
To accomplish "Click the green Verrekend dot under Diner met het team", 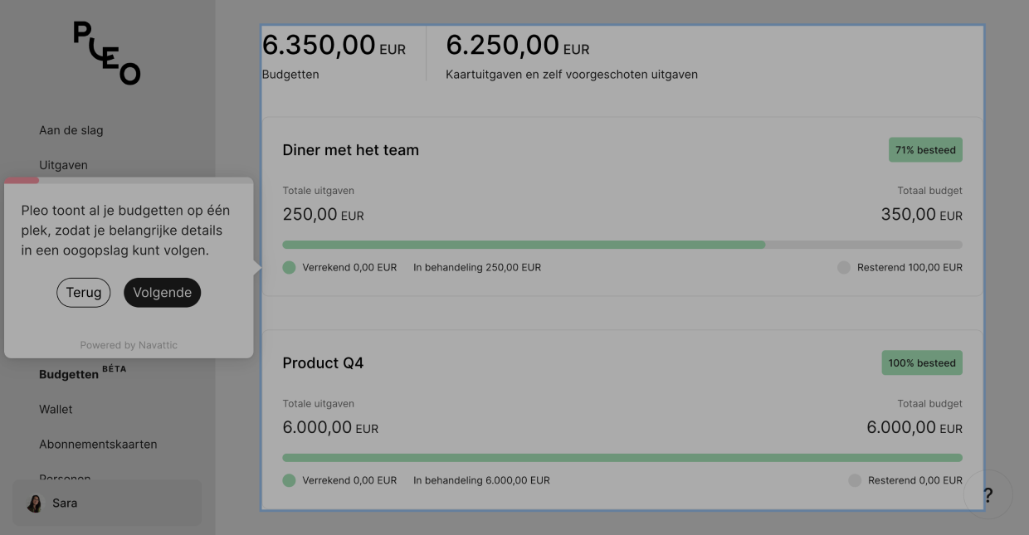I will 289,268.
